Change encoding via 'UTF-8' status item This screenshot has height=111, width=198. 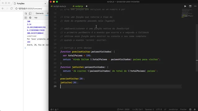pyautogui.click(x=159, y=109)
